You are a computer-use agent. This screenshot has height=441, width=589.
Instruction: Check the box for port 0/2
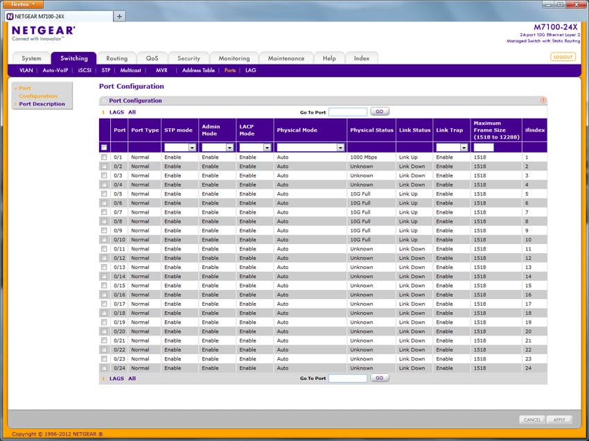[104, 166]
